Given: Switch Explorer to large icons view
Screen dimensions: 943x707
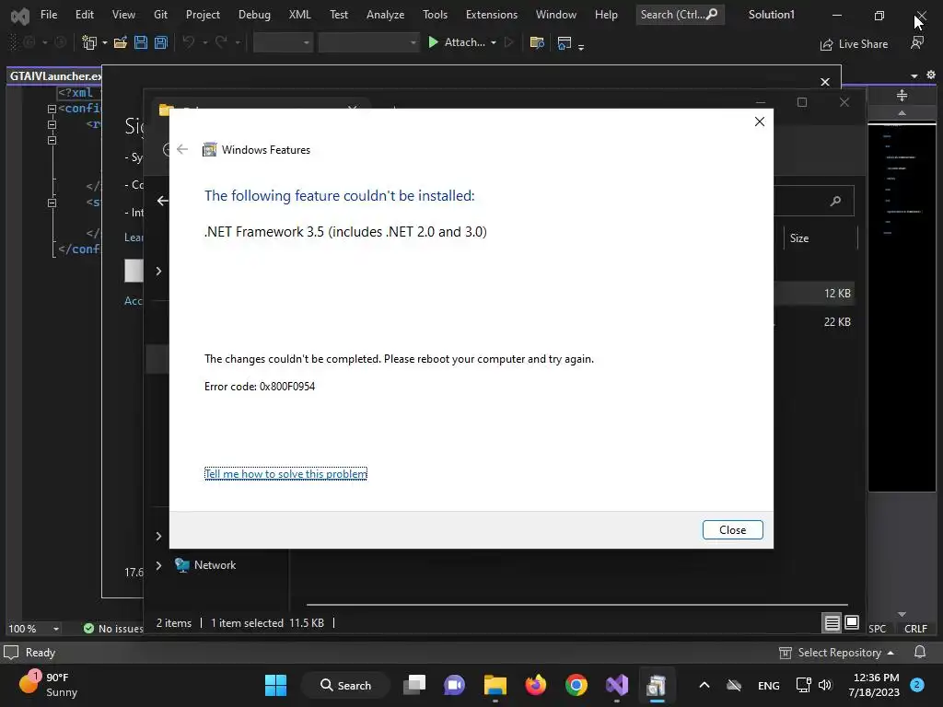Looking at the screenshot, I should 852,623.
